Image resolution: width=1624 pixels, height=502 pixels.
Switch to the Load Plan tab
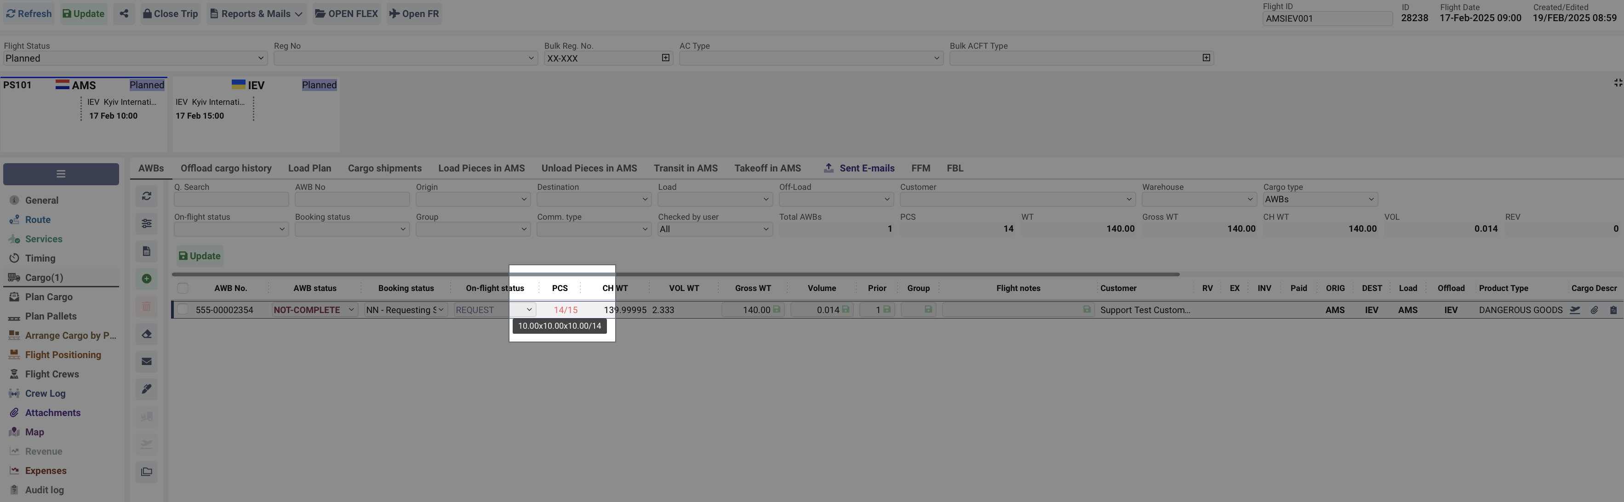pyautogui.click(x=309, y=168)
